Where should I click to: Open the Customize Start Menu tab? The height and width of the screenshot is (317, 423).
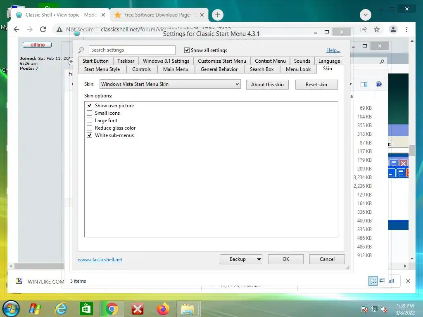222,61
